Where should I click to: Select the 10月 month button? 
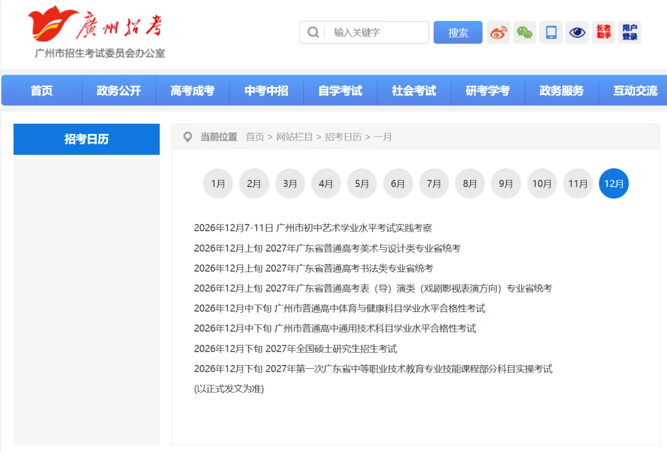[x=542, y=184]
